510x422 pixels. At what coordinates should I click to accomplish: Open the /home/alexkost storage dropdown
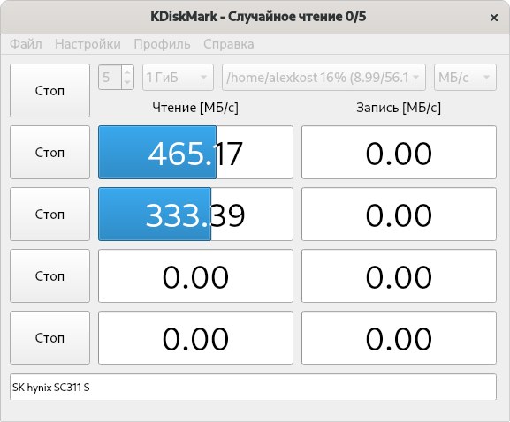pyautogui.click(x=324, y=78)
